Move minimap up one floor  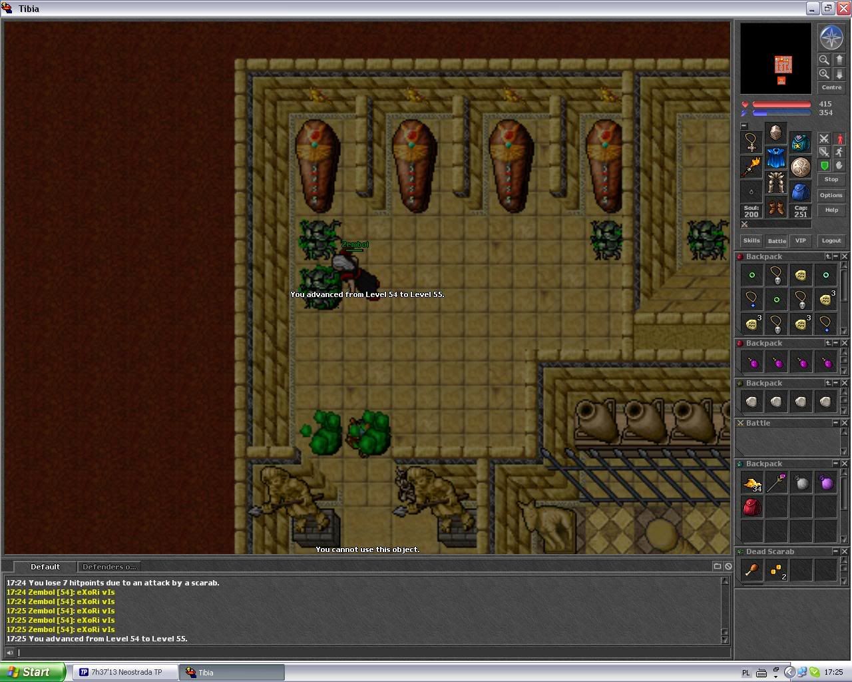pos(839,60)
